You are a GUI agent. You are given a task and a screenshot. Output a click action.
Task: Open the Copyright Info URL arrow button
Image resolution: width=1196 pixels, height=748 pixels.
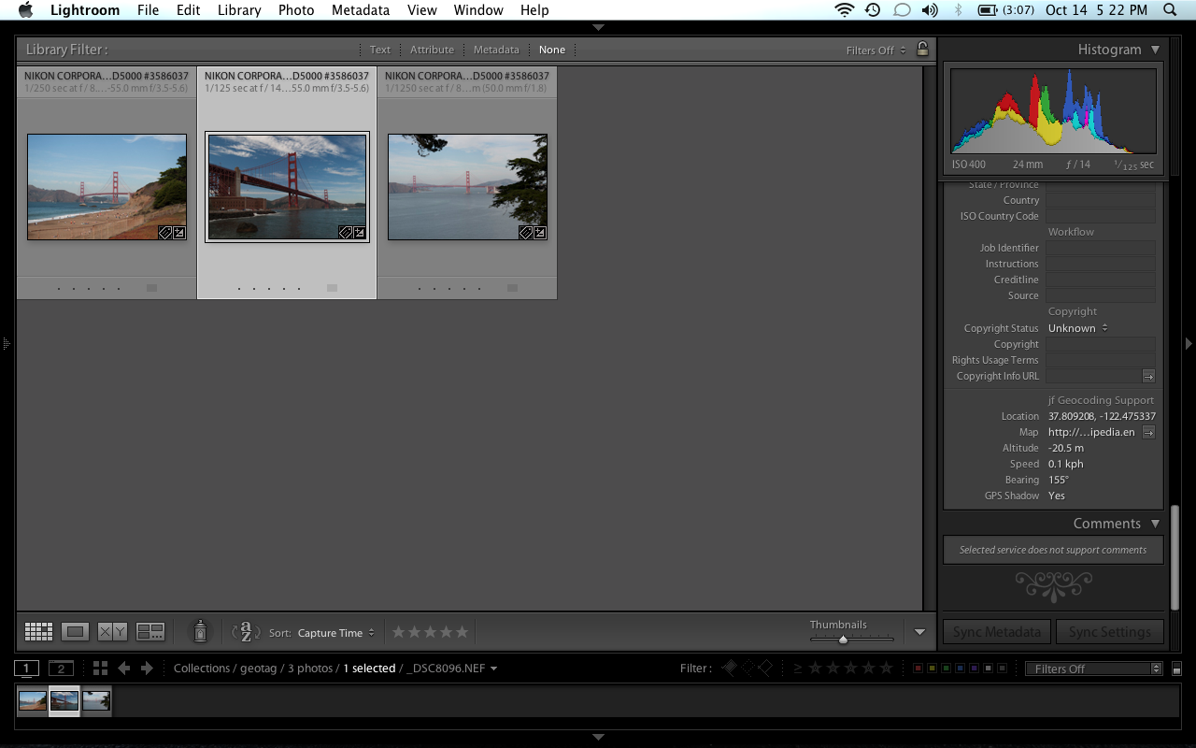coord(1148,376)
